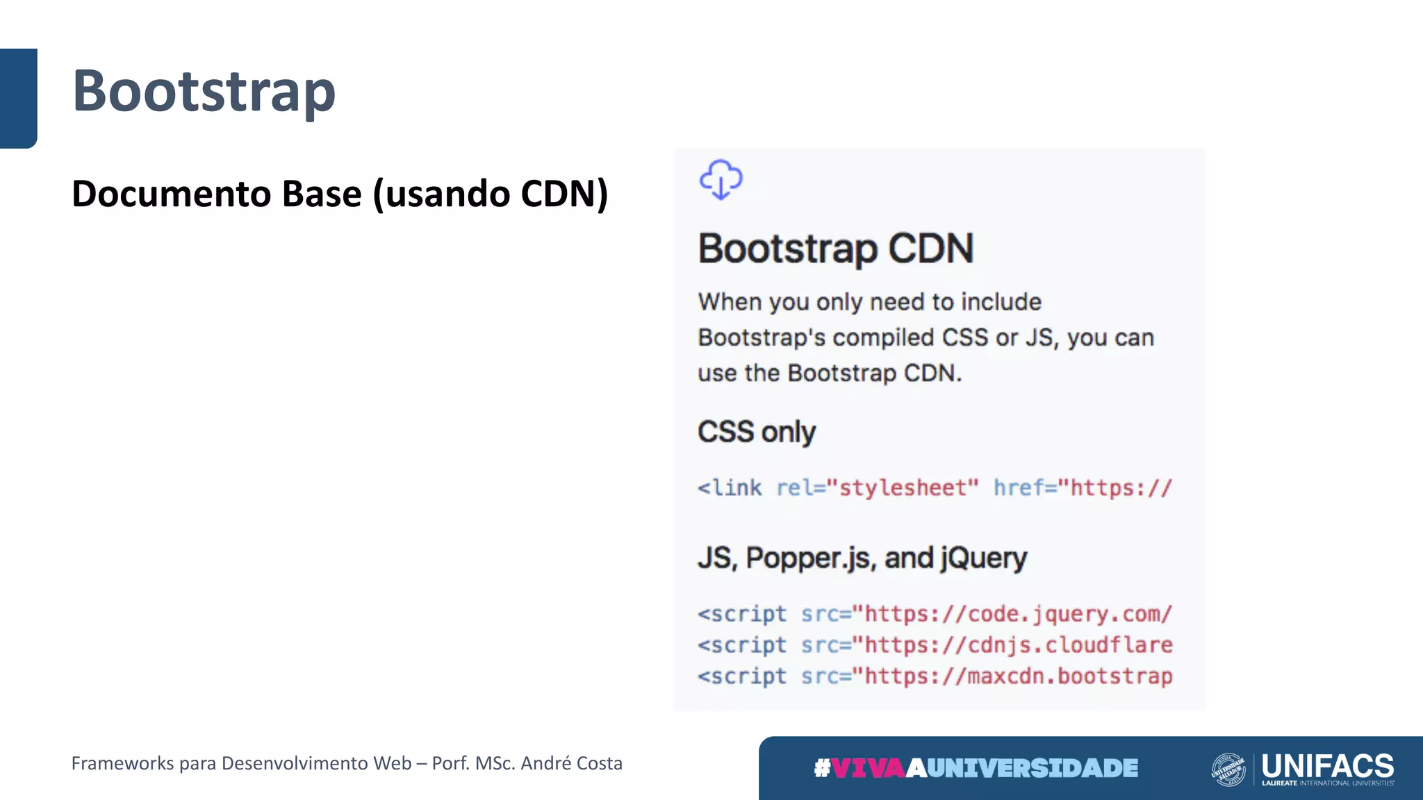
Task: Select the "Bootstrap" slide title
Action: (204, 91)
